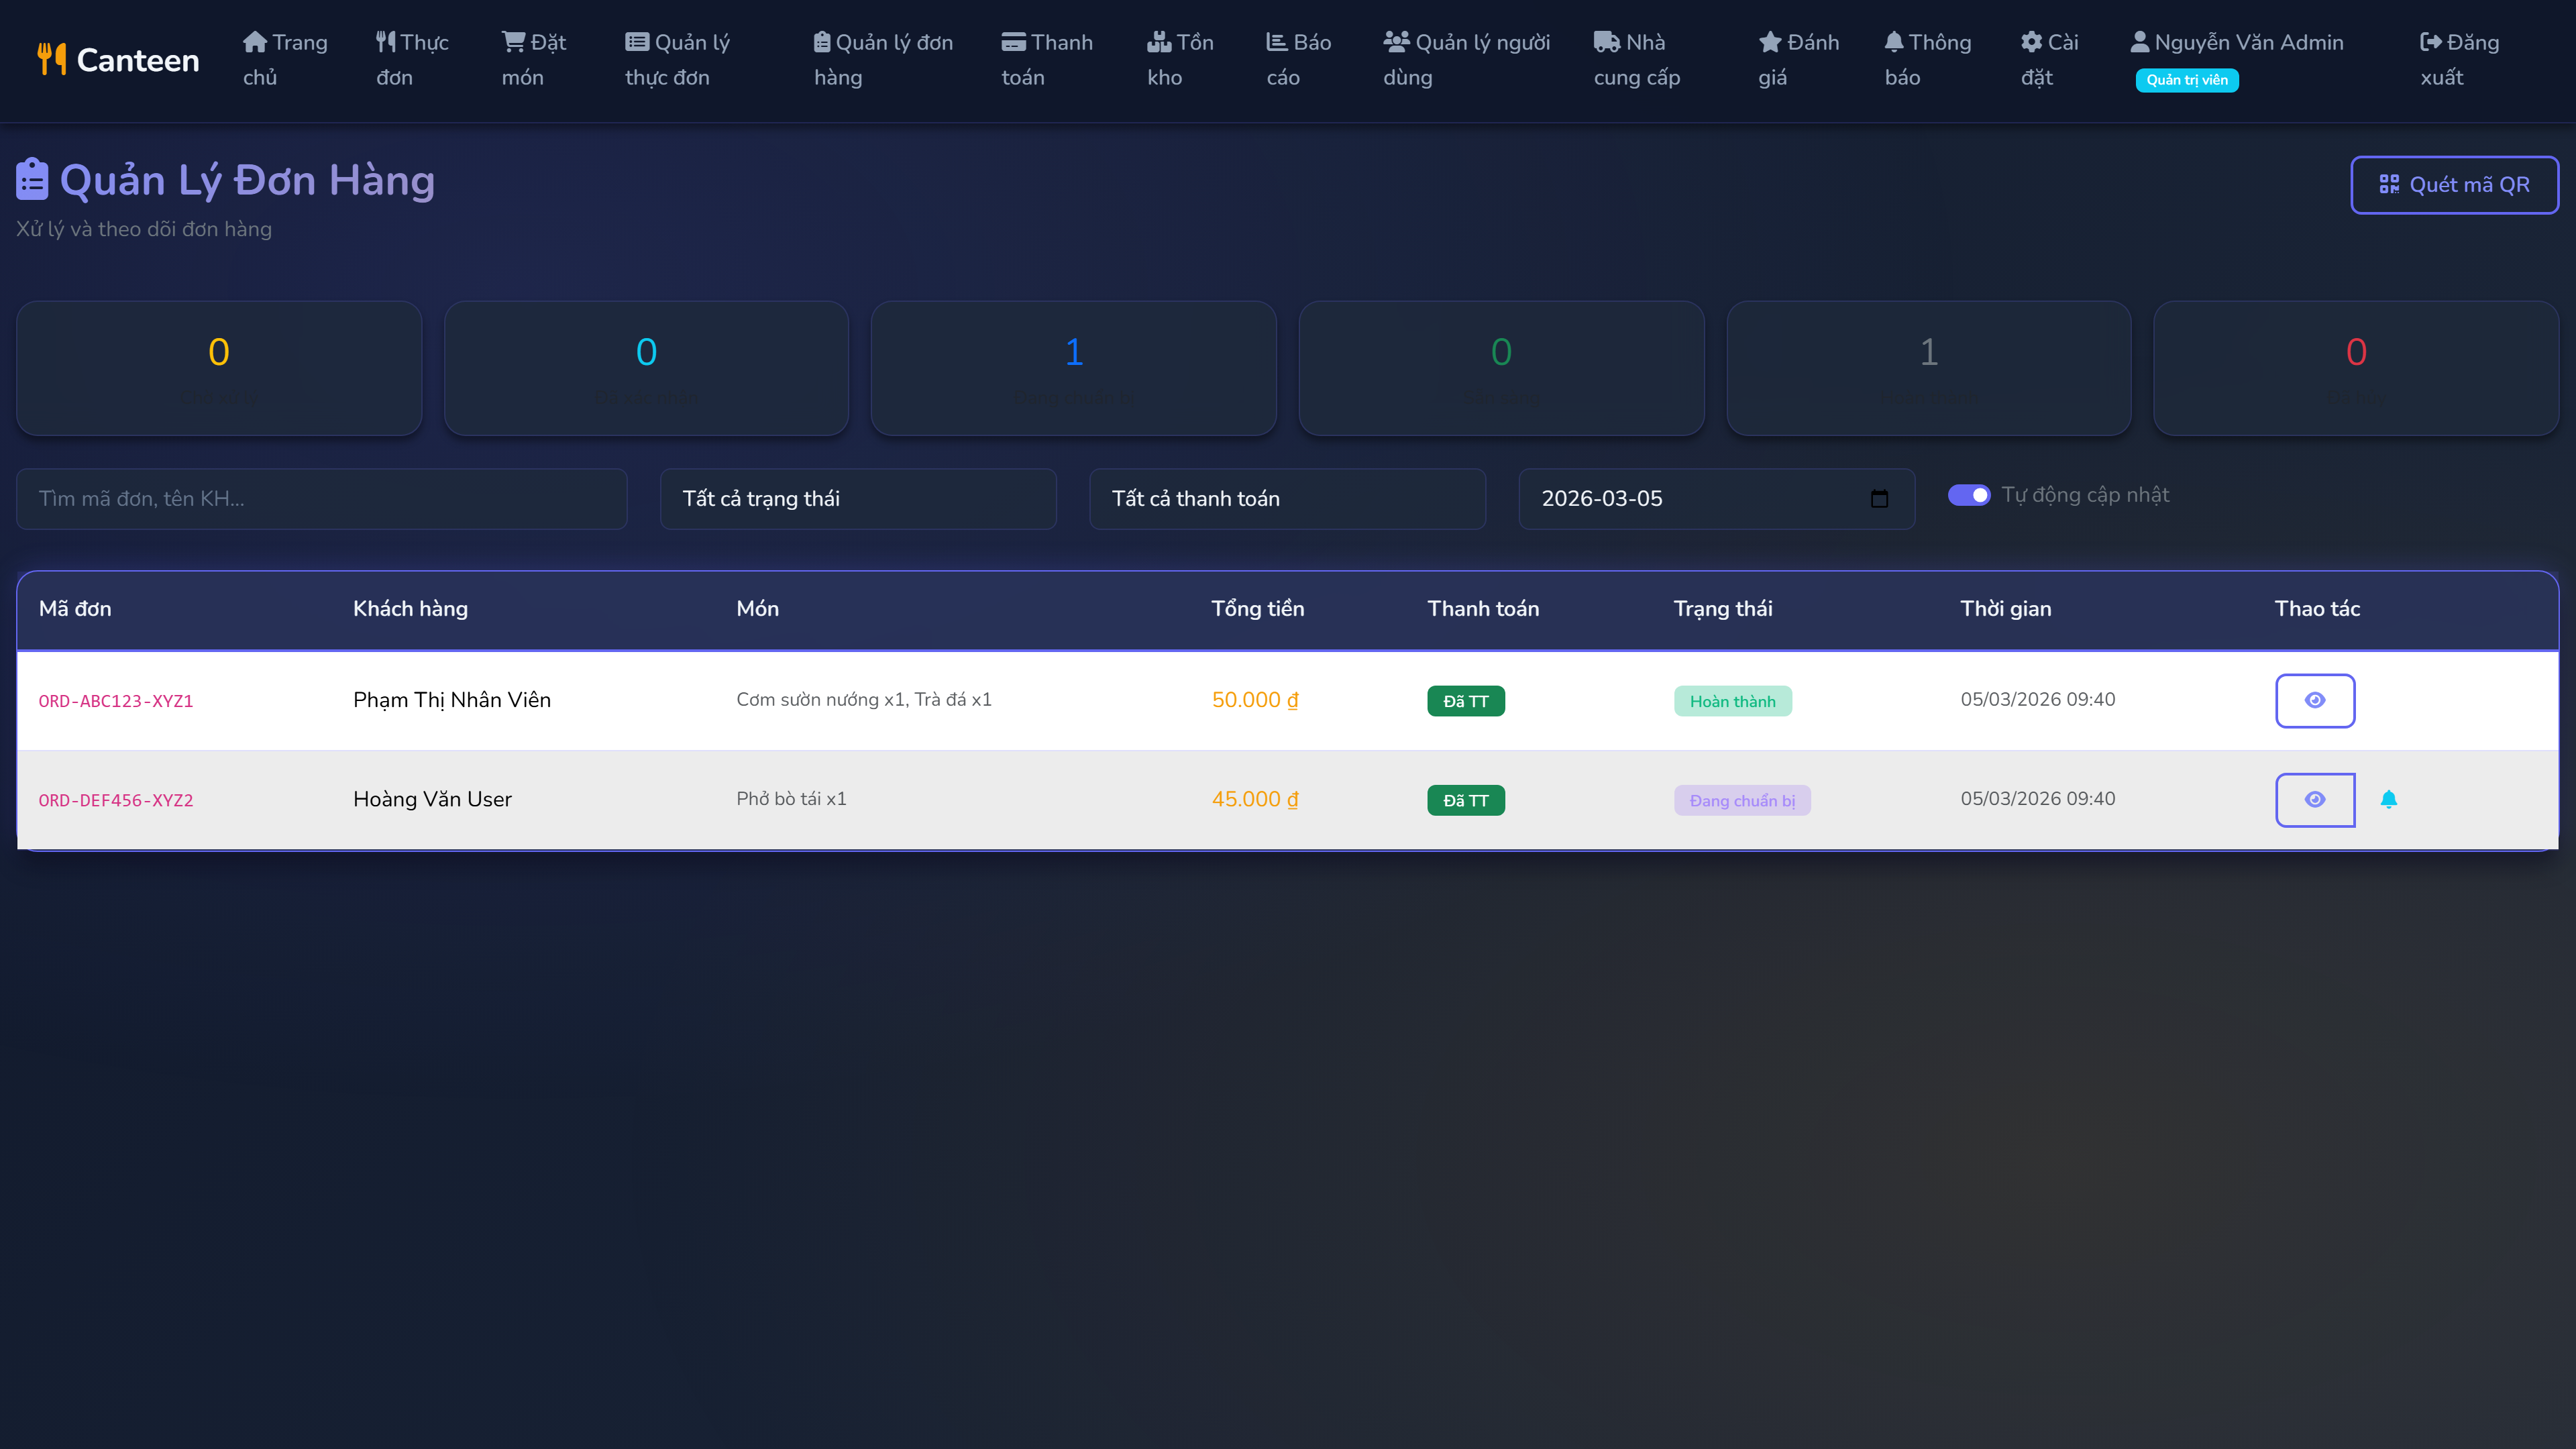2576x1449 pixels.
Task: Go to Thanh toán payments
Action: (x=1047, y=60)
